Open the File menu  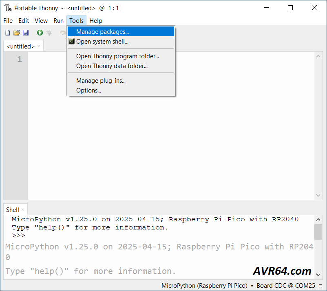(x=8, y=21)
